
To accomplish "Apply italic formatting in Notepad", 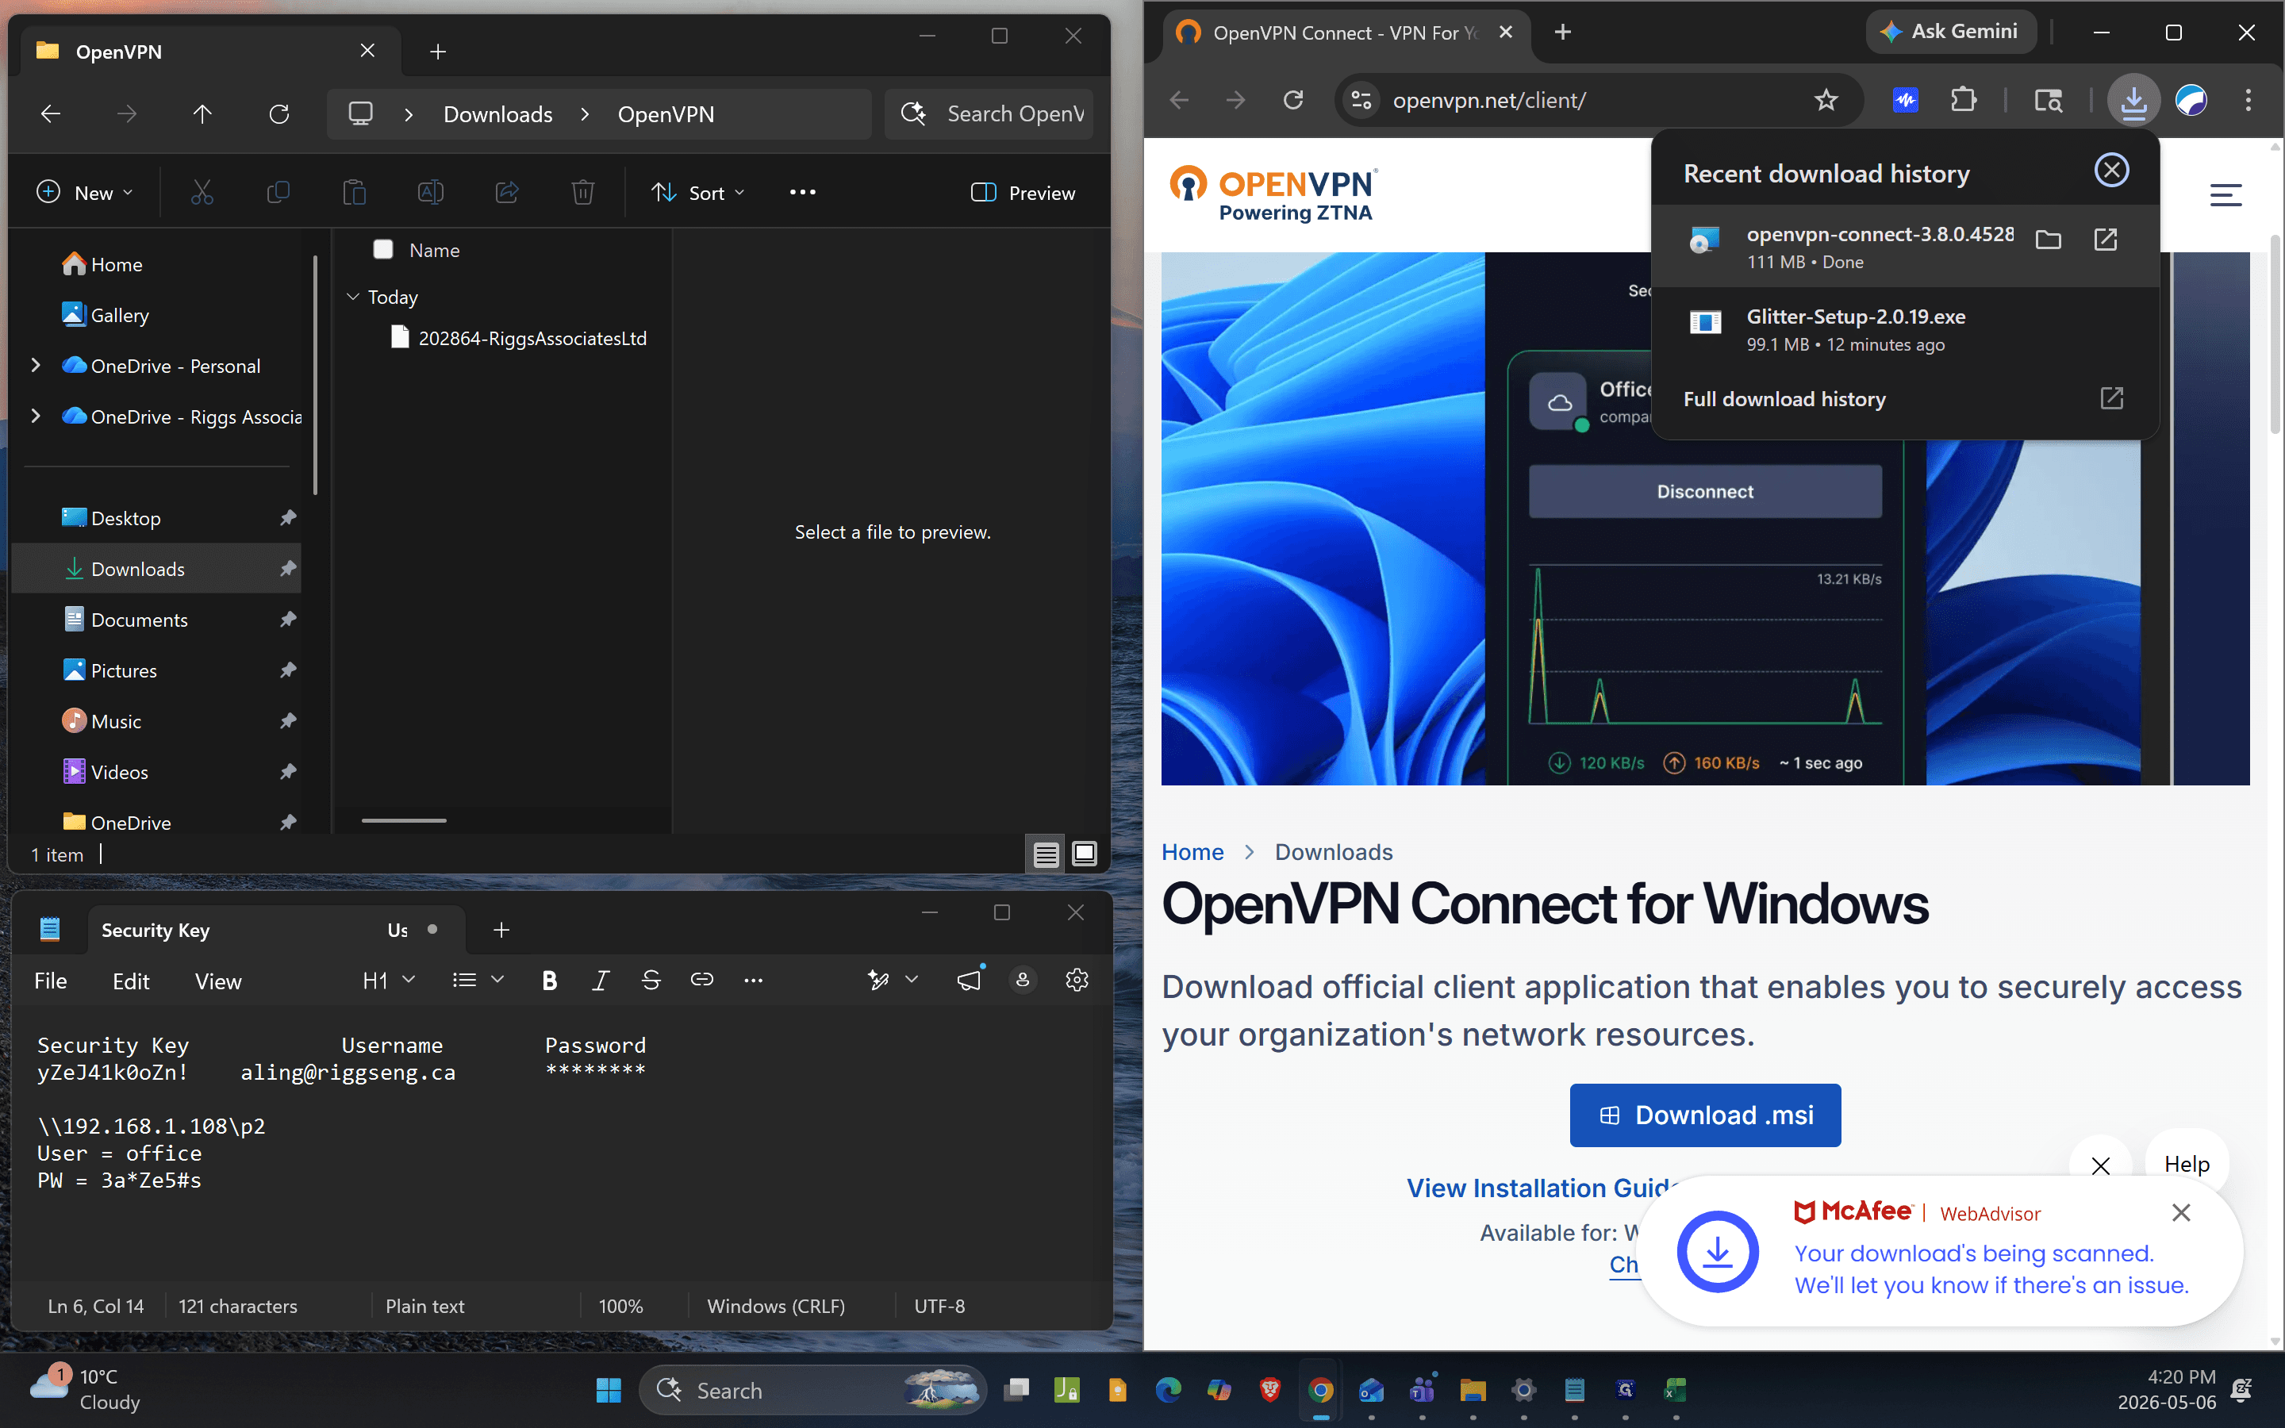I will [600, 981].
